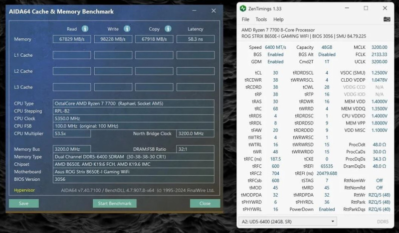Click the Memory Read 67829 MB/s field
Image resolution: width=399 pixels, height=233 pixels.
[72, 39]
